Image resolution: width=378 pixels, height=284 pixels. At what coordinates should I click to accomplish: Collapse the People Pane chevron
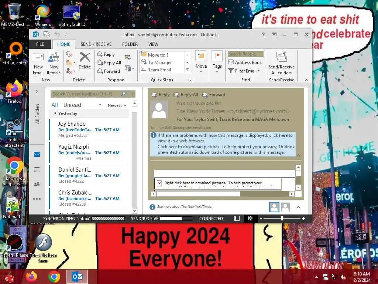coord(298,207)
